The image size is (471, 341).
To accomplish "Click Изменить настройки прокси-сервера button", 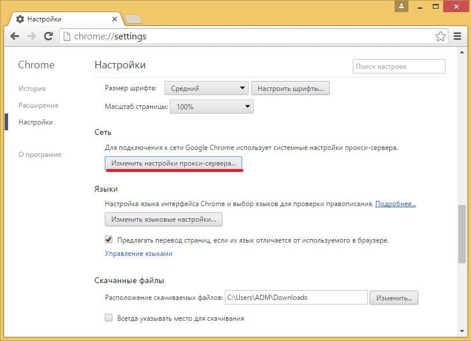I will (173, 163).
